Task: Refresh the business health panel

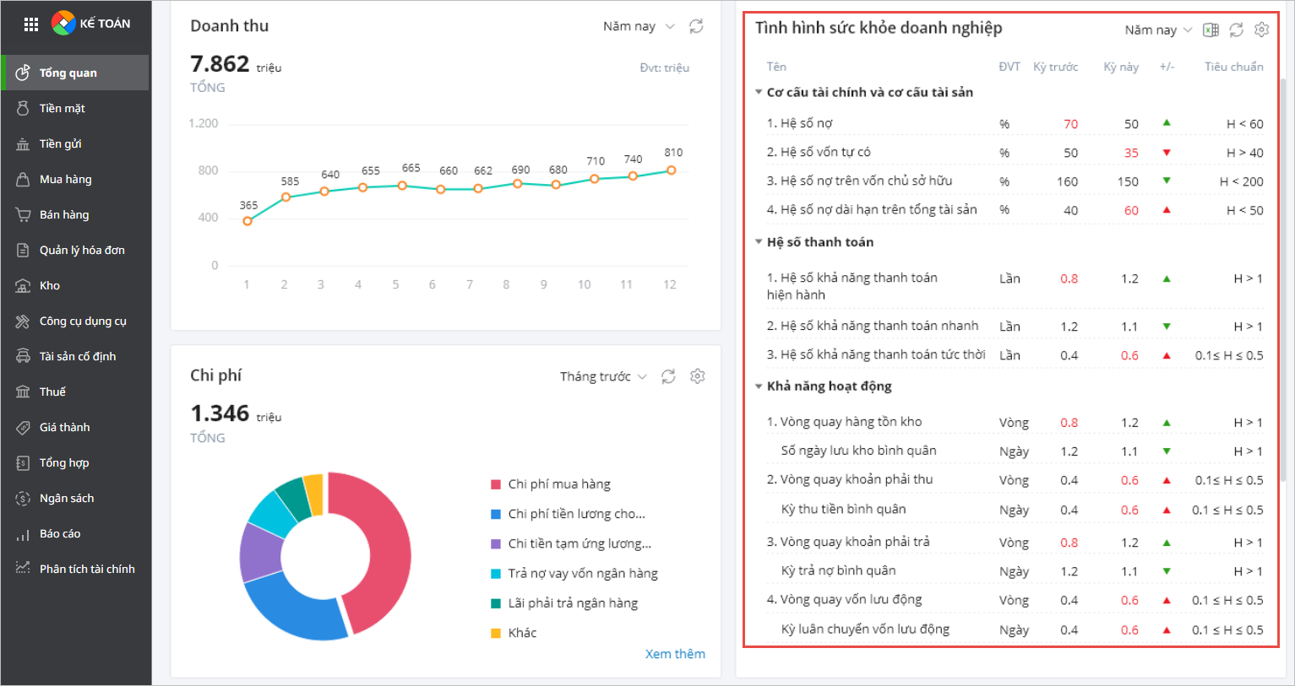Action: (1236, 30)
